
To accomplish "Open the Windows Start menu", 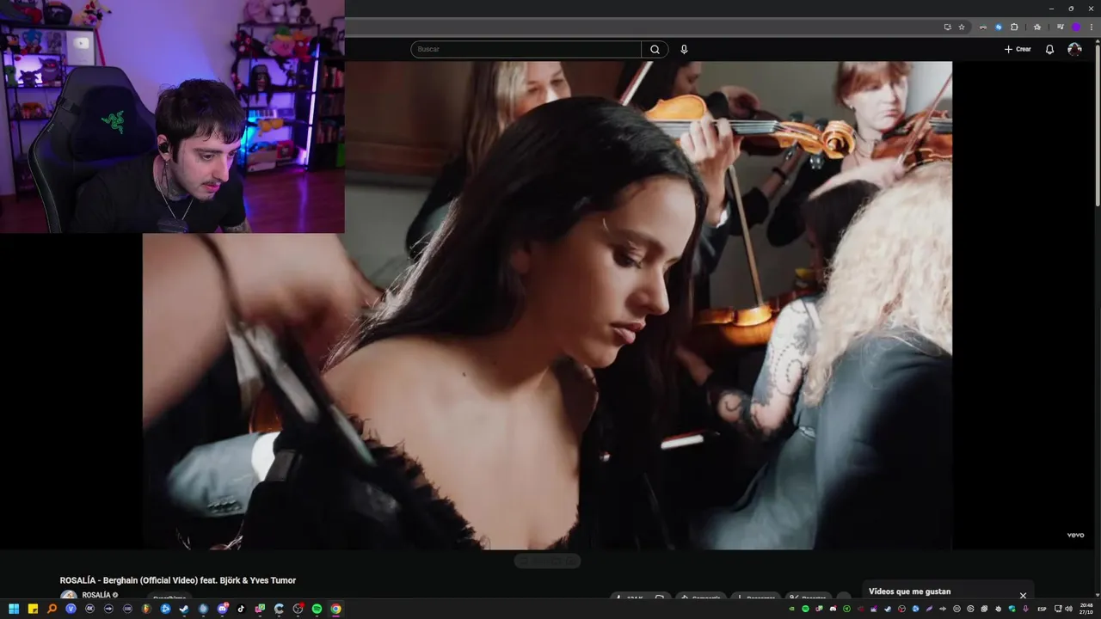I will [x=14, y=609].
